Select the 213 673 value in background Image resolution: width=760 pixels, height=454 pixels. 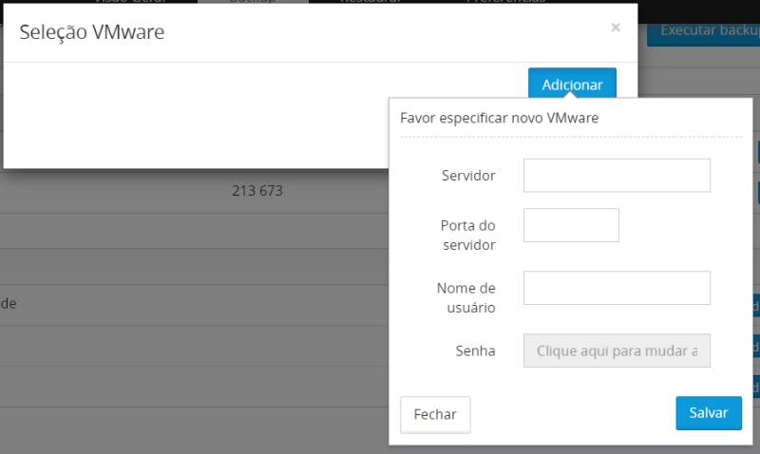tap(256, 190)
